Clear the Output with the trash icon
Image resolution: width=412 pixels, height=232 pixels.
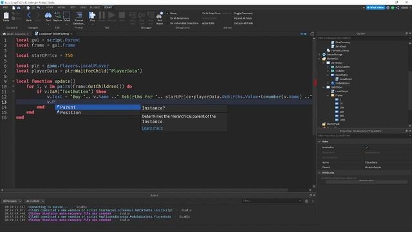pyautogui.click(x=306, y=201)
